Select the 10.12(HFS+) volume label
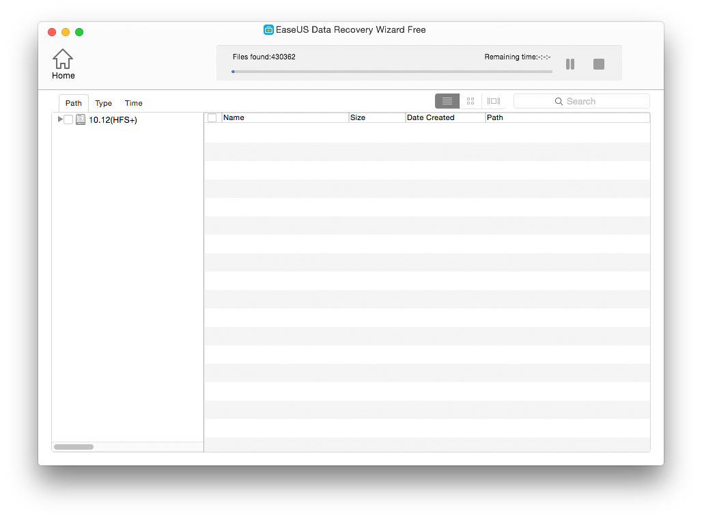Screen dimensions: 702x520 [x=113, y=120]
